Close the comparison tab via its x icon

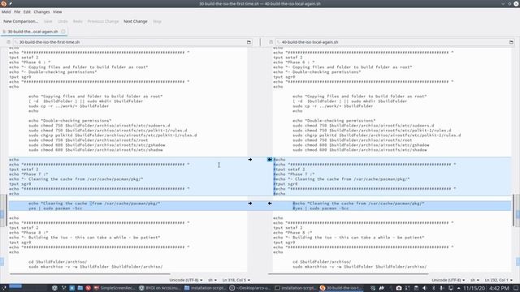tap(63, 32)
